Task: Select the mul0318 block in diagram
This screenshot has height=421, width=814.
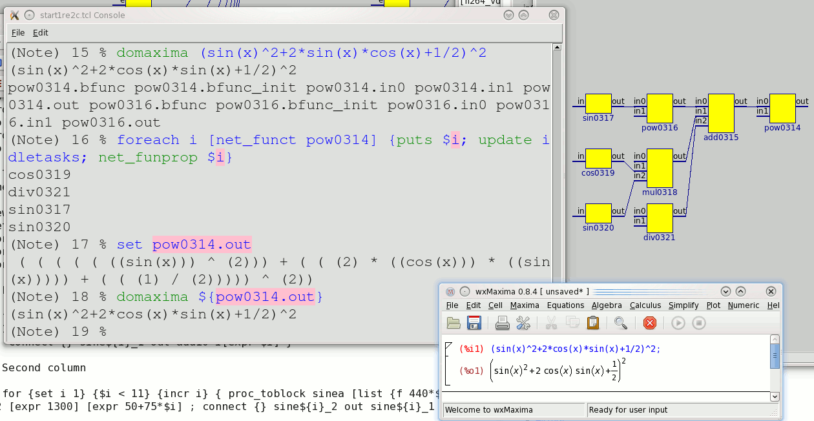Action: pyautogui.click(x=660, y=168)
